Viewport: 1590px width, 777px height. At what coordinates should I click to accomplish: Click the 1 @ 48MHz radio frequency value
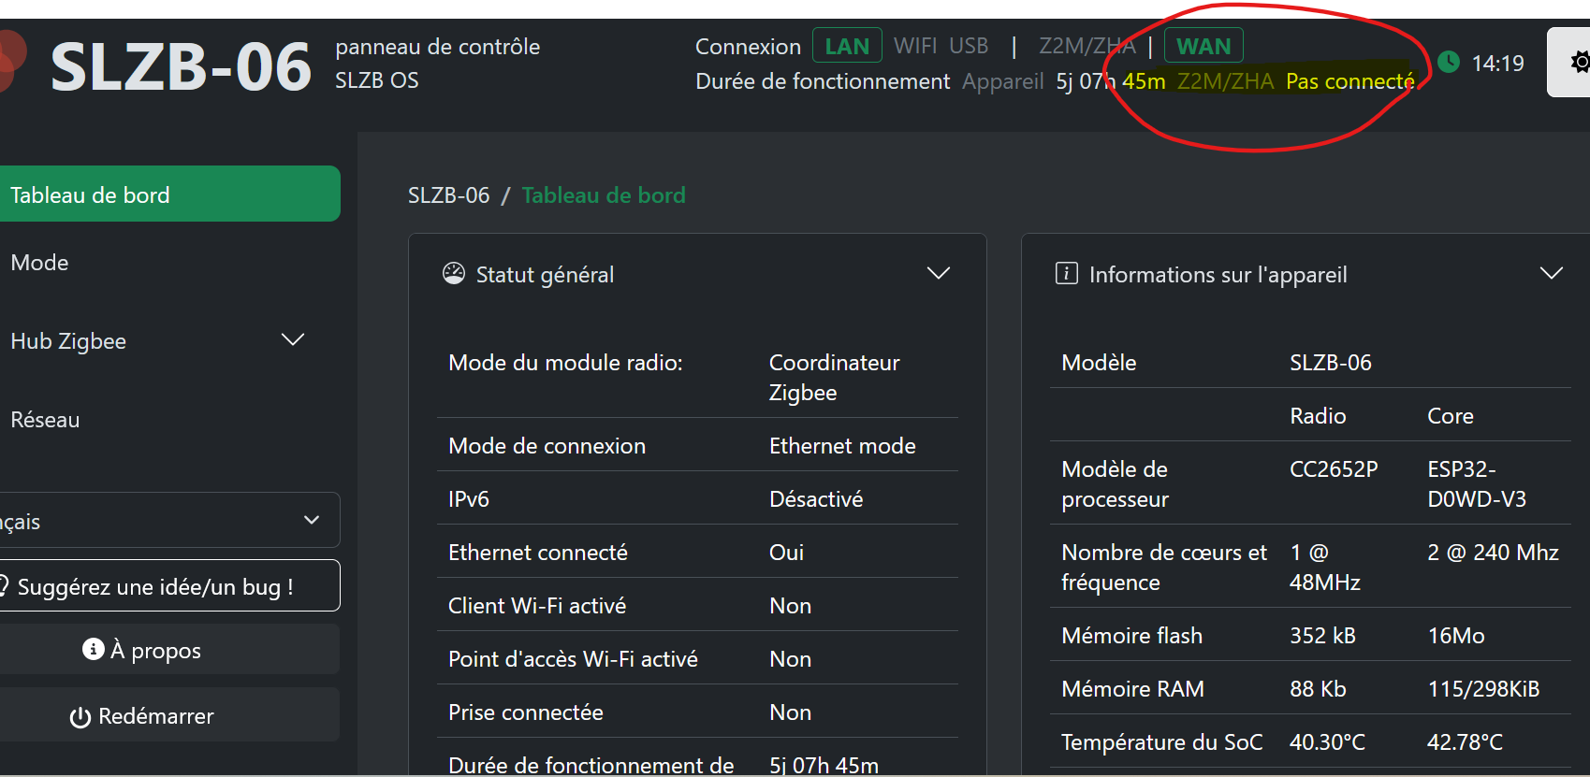tap(1325, 568)
